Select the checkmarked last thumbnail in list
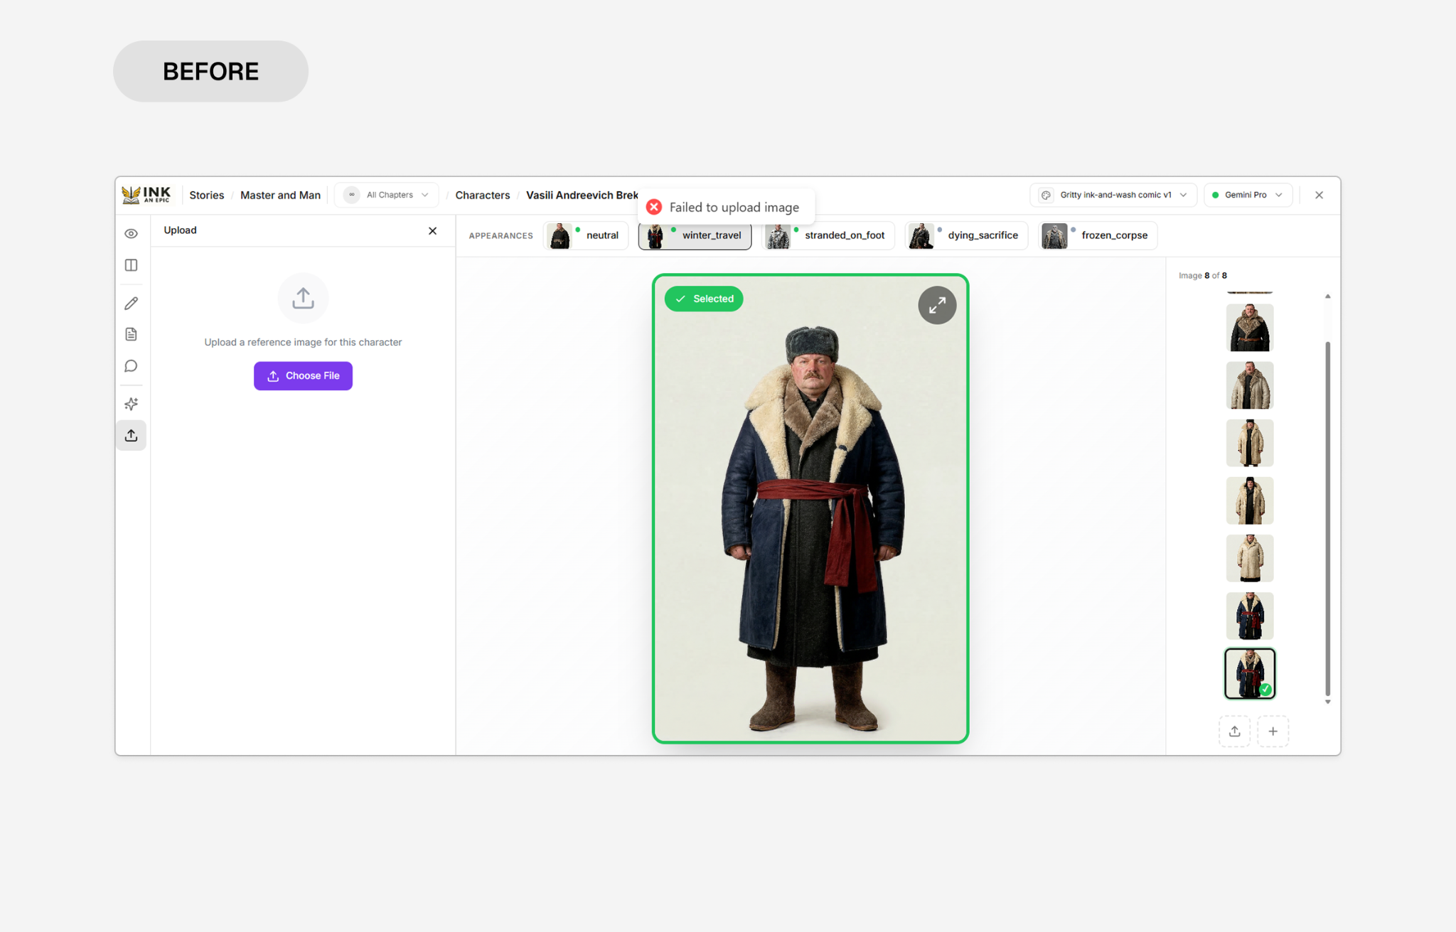 1249,673
